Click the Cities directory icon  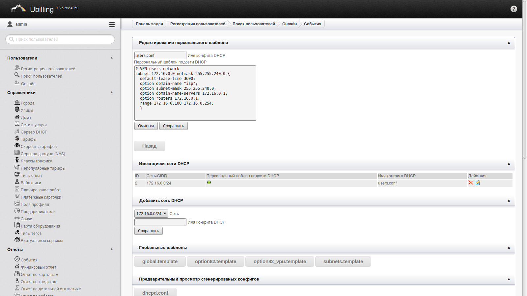tap(17, 102)
